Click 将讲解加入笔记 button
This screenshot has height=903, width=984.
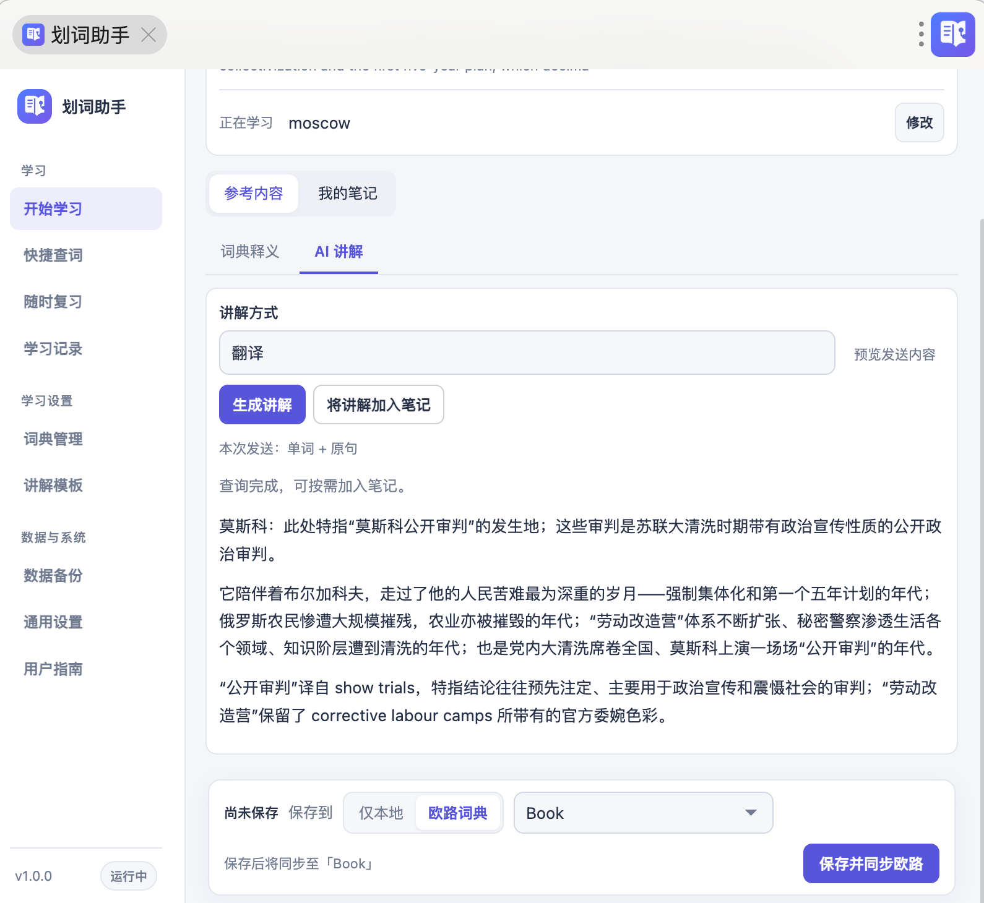point(379,404)
